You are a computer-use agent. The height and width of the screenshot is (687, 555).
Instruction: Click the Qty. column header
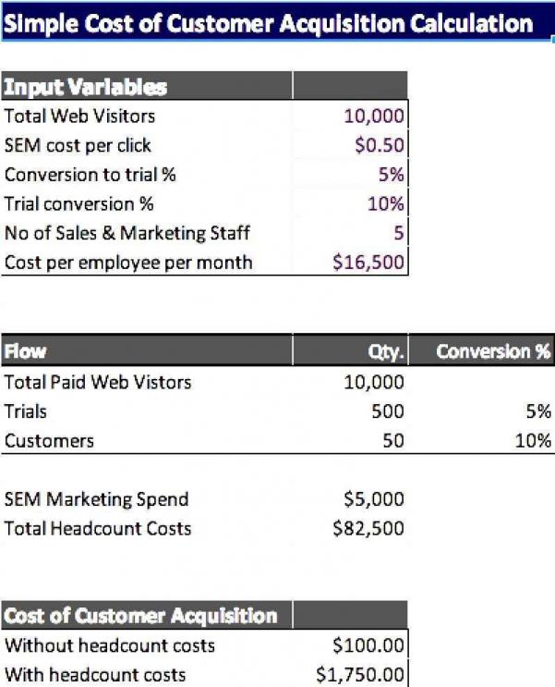pos(350,350)
